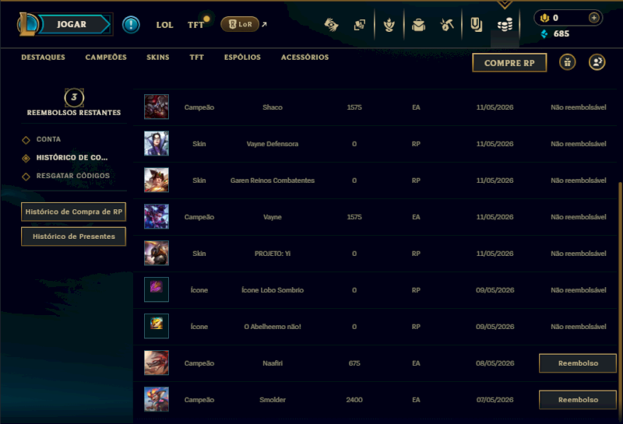Image resolution: width=623 pixels, height=424 pixels.
Task: Click the text "Vayne Defensora"
Action: (x=273, y=144)
